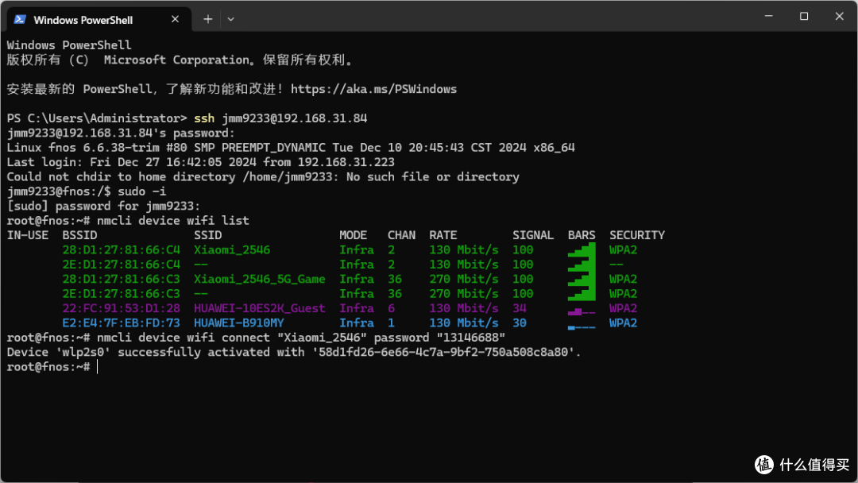Click the PowerShell icon in the tab

(20, 20)
